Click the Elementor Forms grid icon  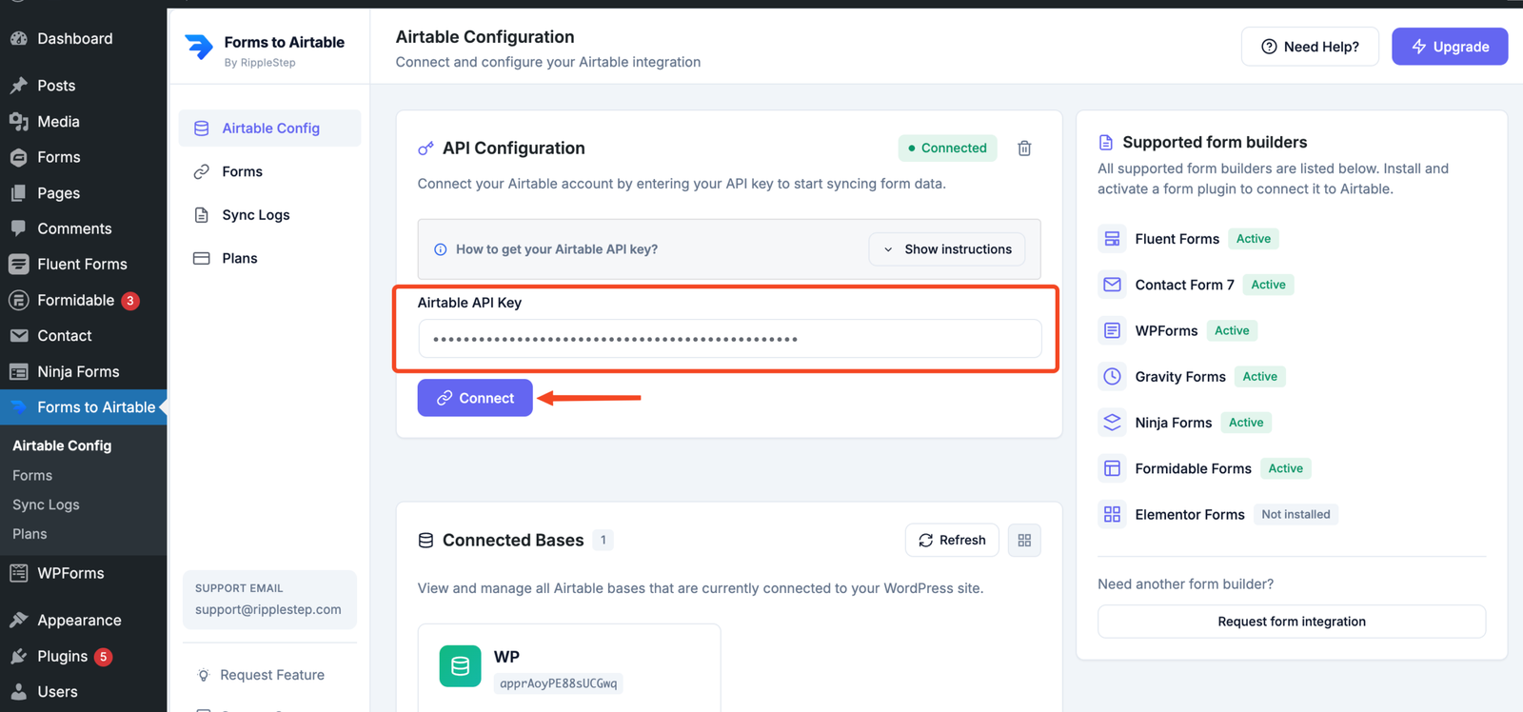click(1112, 514)
